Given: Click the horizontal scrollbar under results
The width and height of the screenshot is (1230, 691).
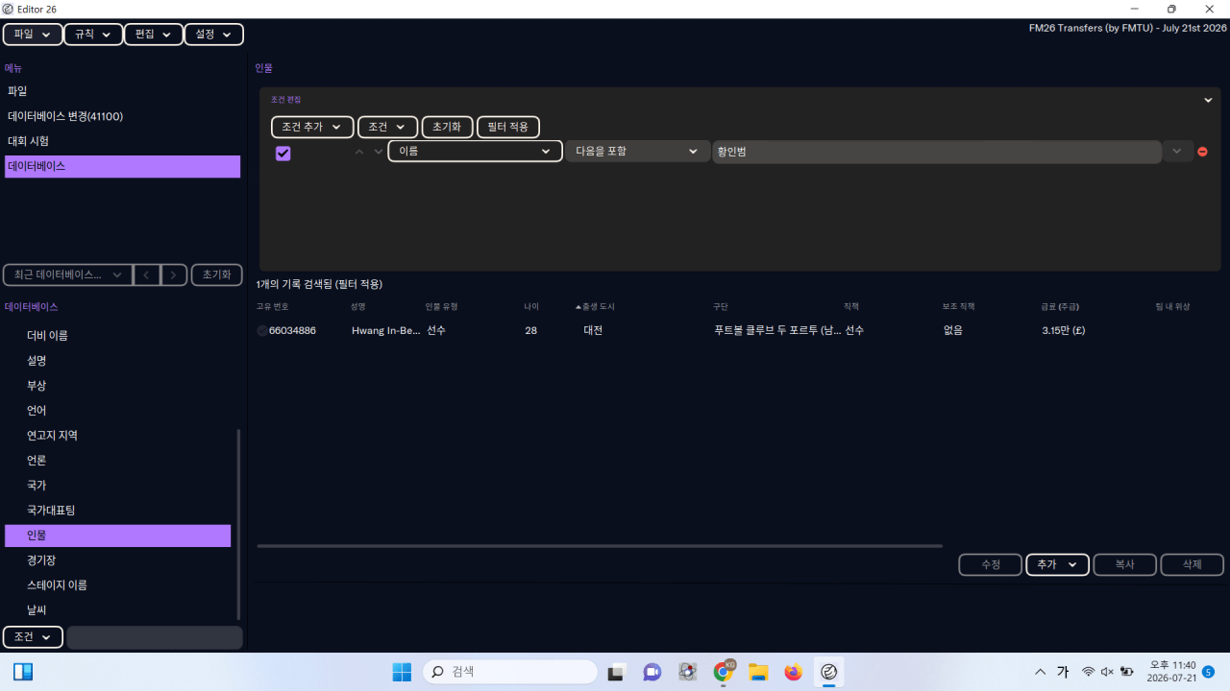Looking at the screenshot, I should pos(600,546).
